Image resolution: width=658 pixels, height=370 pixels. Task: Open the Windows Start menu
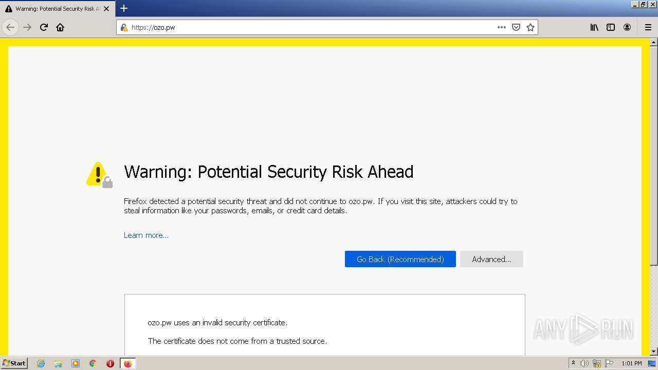(x=14, y=363)
